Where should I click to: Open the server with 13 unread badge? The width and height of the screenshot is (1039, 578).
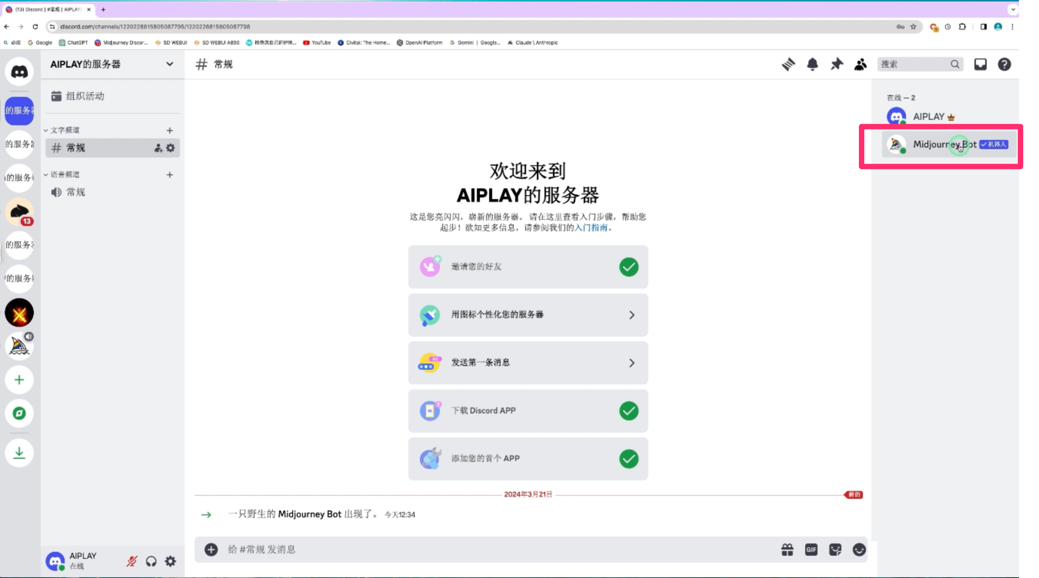(19, 212)
